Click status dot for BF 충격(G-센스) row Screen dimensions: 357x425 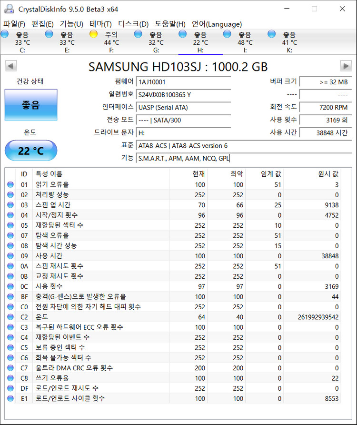coord(10,296)
